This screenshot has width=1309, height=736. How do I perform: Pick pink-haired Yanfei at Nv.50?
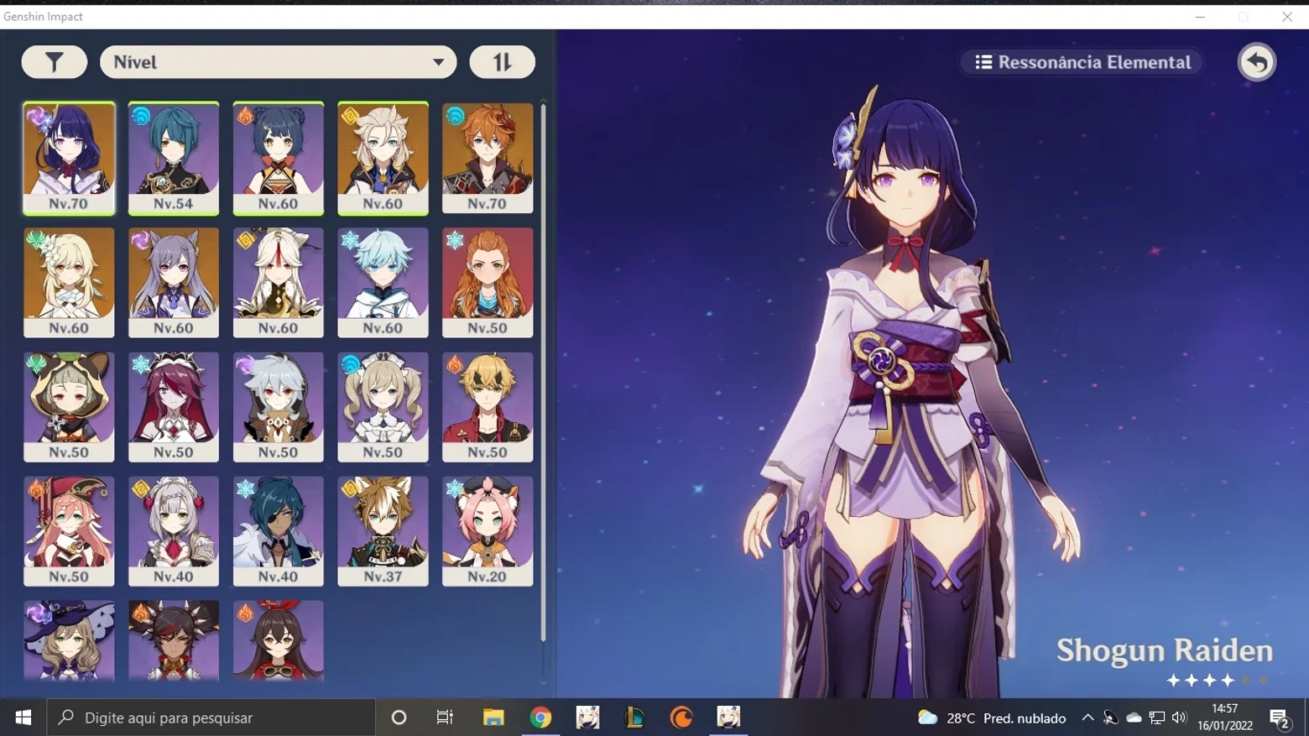pyautogui.click(x=69, y=531)
